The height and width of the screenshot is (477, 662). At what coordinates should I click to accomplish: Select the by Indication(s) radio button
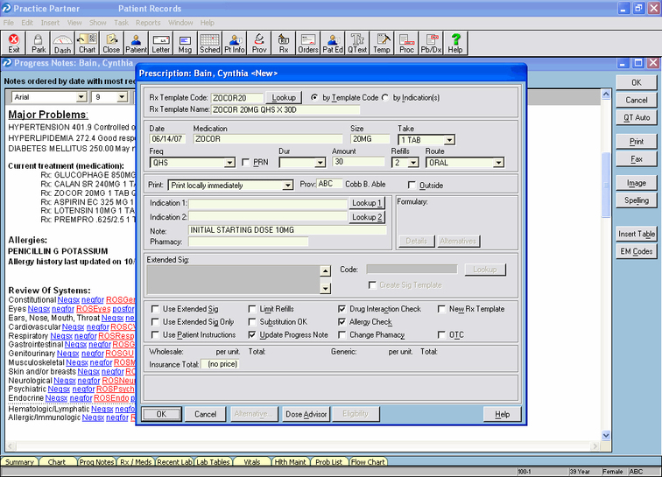[385, 97]
